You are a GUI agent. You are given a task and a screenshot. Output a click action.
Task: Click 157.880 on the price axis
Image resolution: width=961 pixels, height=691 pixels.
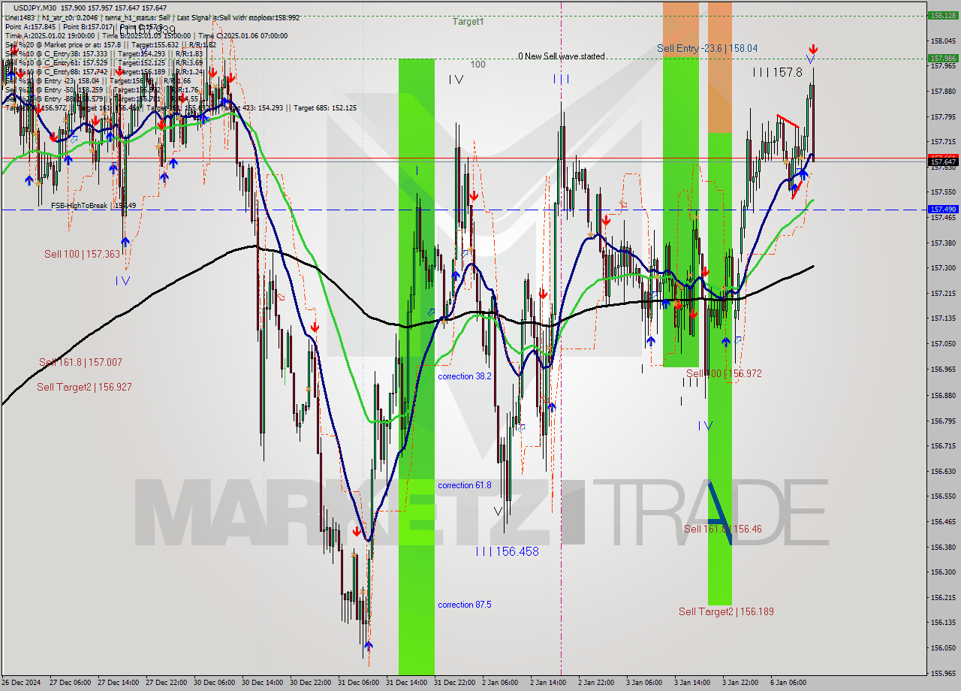[943, 91]
